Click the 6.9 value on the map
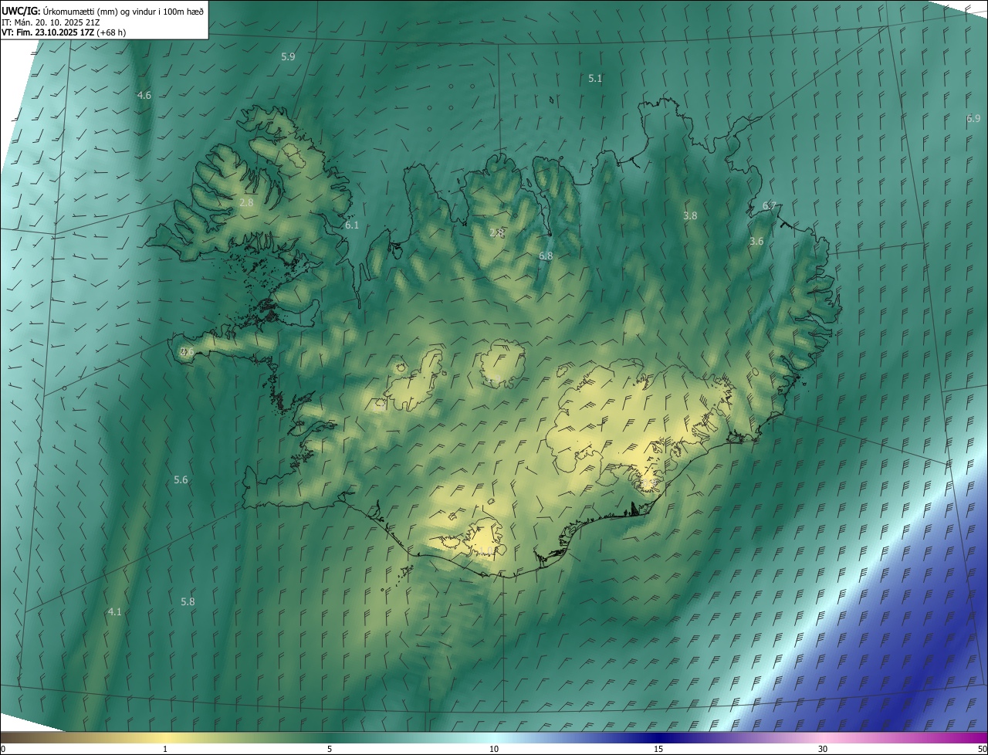 pos(973,119)
